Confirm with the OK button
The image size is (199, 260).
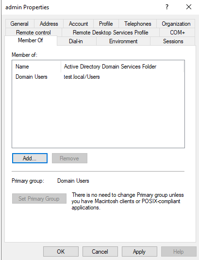pos(61,252)
